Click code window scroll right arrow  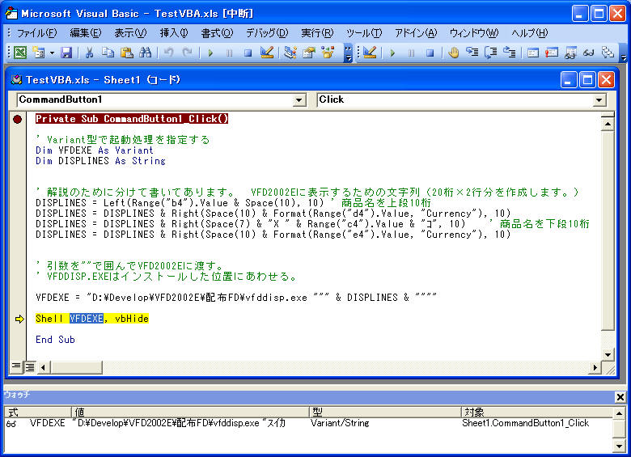(x=595, y=367)
